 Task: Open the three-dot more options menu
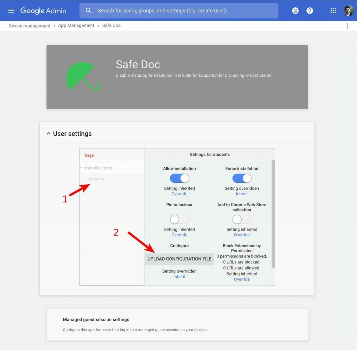[347, 26]
